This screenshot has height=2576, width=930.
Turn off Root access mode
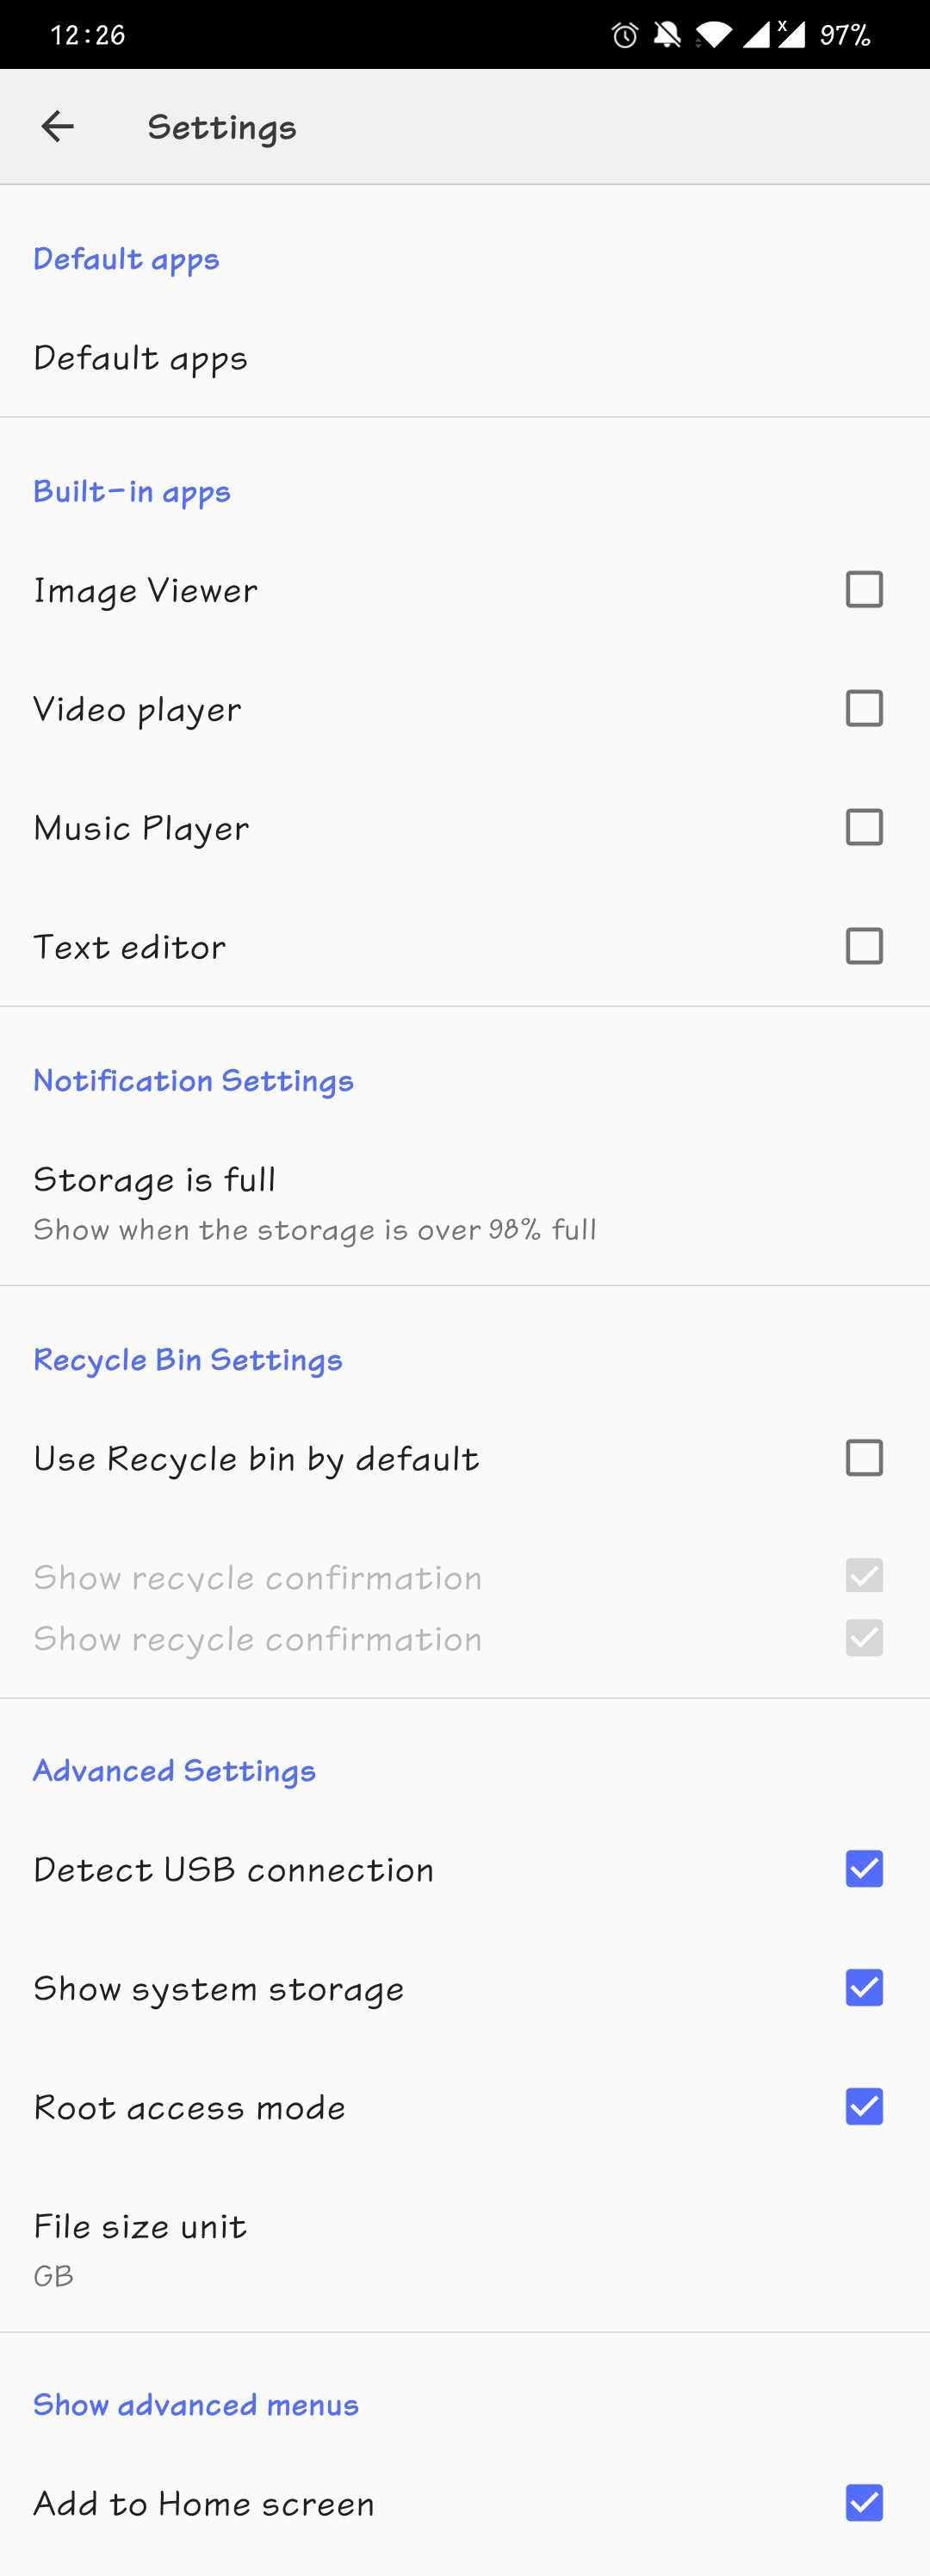coord(864,2108)
